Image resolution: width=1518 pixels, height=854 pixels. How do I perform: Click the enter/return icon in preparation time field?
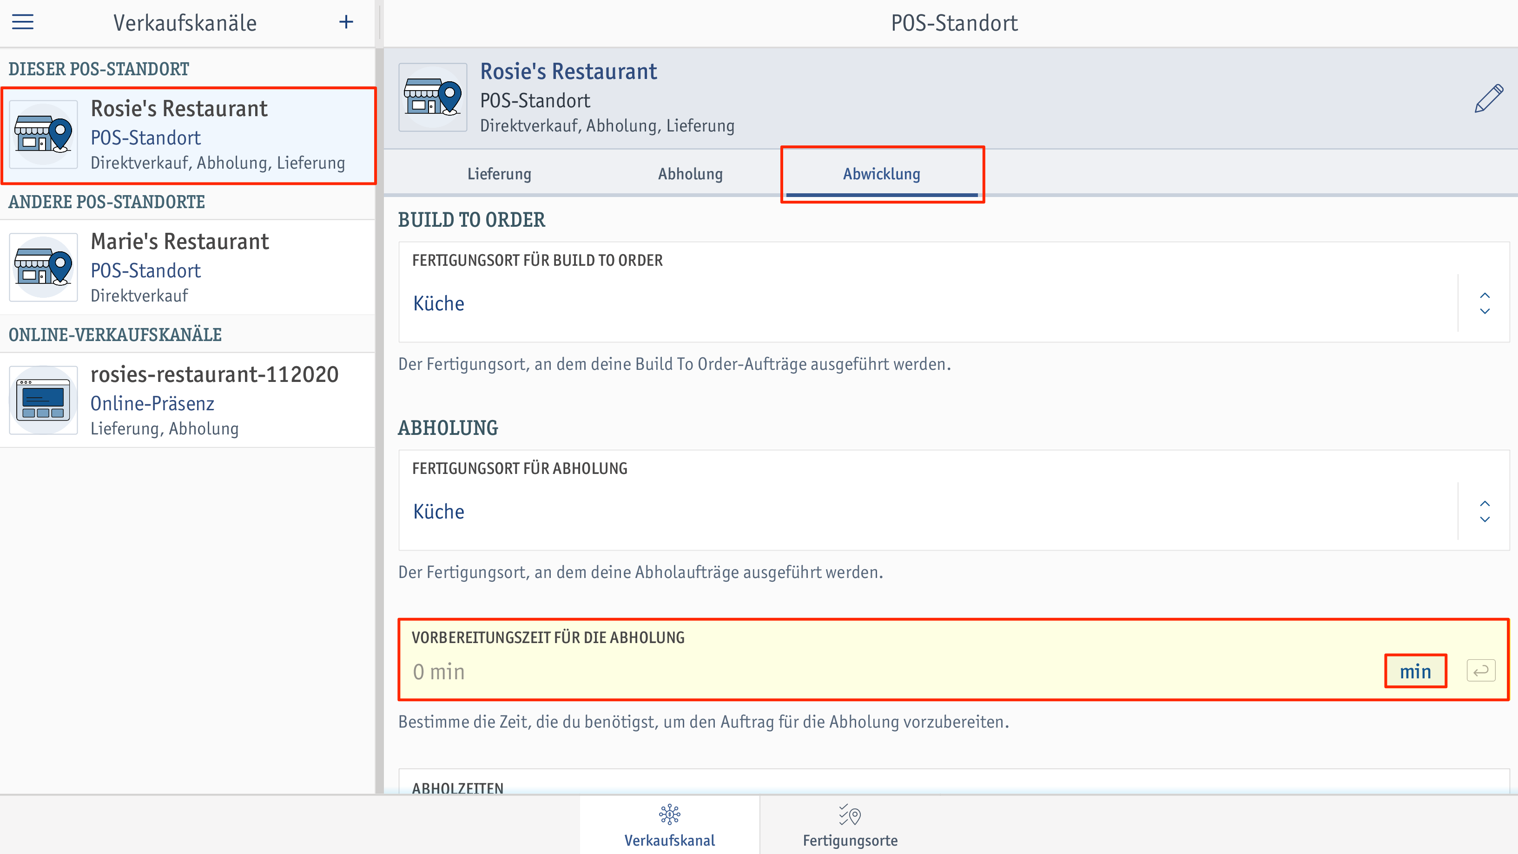pyautogui.click(x=1480, y=671)
